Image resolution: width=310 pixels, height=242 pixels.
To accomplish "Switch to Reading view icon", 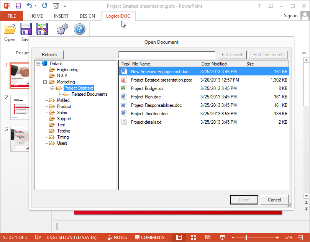I will coord(208,237).
